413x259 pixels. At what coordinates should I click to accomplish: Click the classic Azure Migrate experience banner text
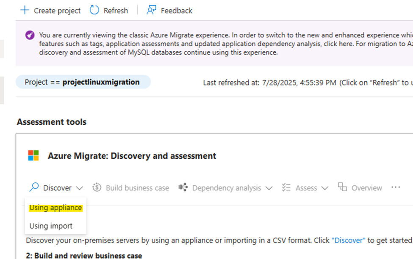pos(226,44)
